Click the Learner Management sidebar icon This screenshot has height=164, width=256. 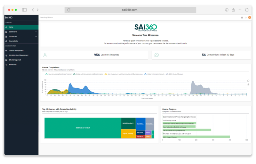click(x=6, y=50)
